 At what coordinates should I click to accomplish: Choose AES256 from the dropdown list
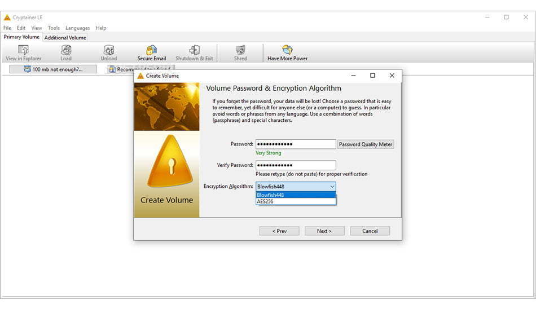point(296,201)
